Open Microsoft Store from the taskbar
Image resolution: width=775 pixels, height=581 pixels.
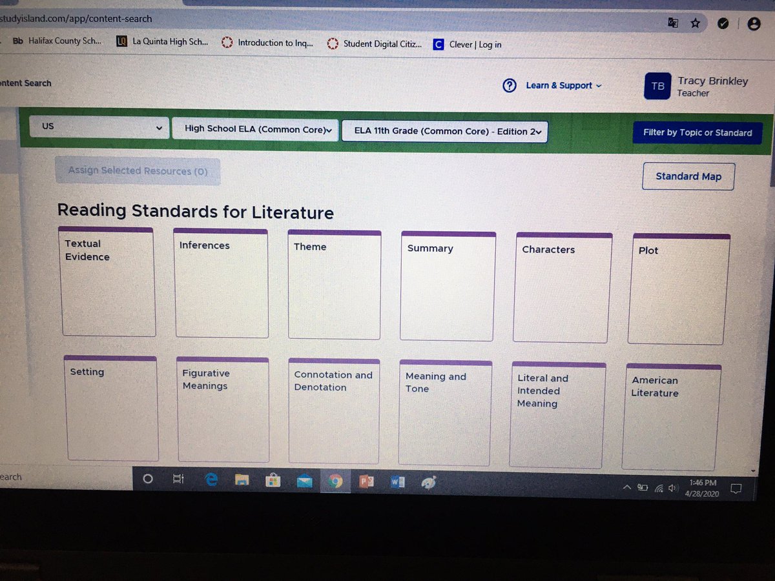tap(273, 481)
